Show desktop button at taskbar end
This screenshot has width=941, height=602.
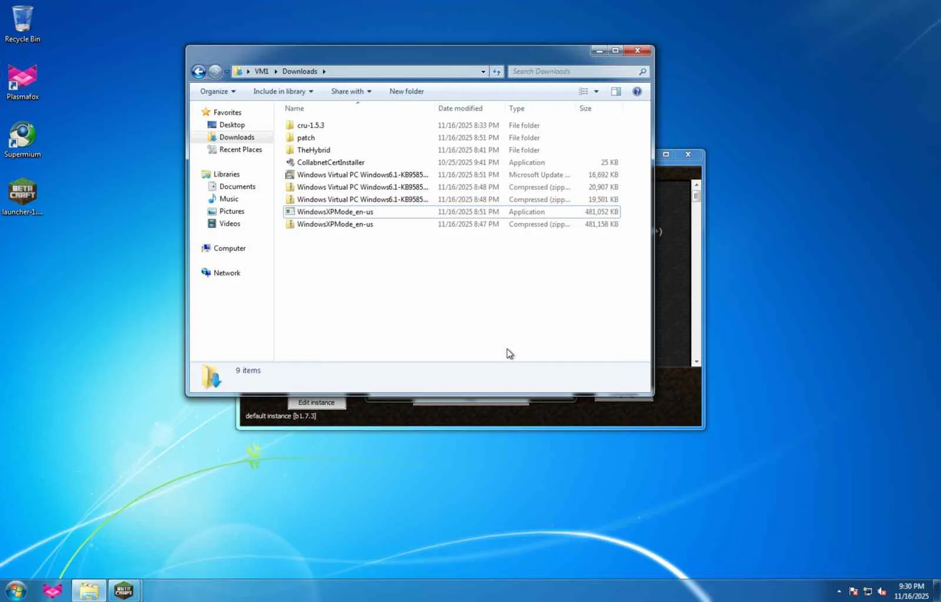click(x=937, y=591)
